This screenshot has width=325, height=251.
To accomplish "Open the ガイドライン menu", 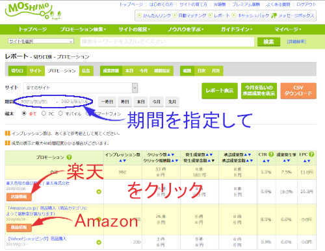I will coord(237,29).
